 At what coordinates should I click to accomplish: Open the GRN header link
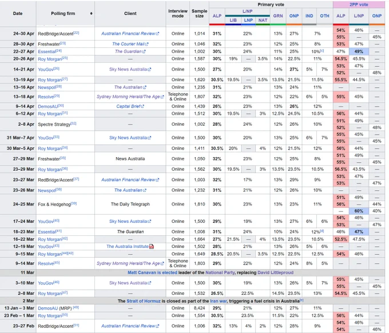[x=278, y=16]
